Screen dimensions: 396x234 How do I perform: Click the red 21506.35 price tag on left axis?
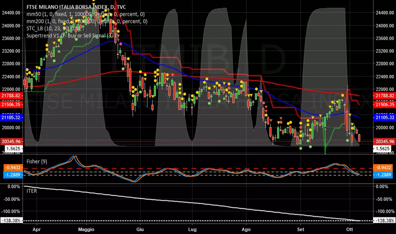click(x=11, y=104)
